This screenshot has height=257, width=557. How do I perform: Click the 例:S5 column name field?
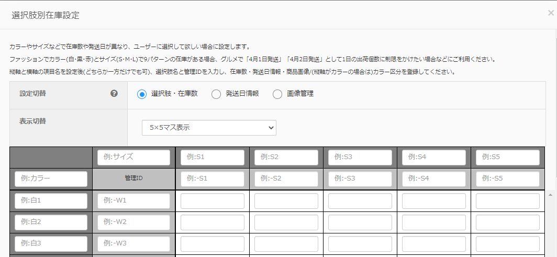point(508,158)
